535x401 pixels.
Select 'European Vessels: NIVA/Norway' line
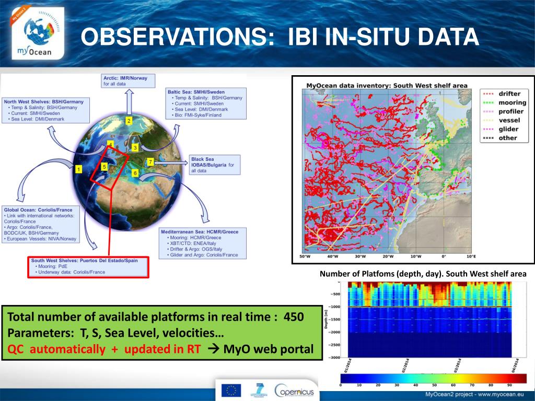tap(40, 239)
